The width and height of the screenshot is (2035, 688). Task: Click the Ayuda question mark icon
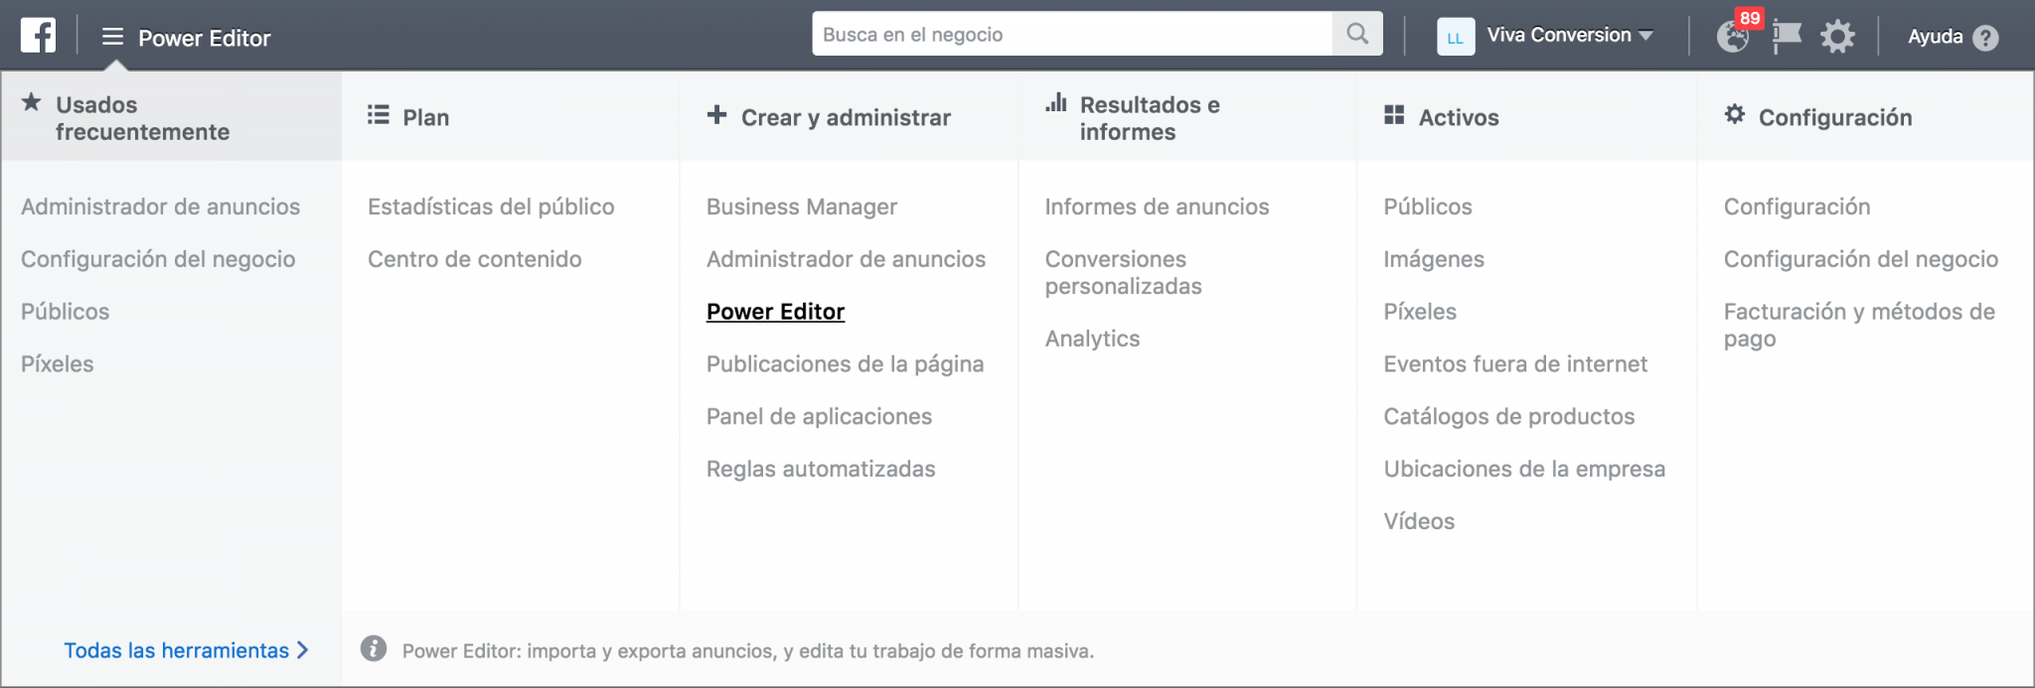pyautogui.click(x=1985, y=38)
